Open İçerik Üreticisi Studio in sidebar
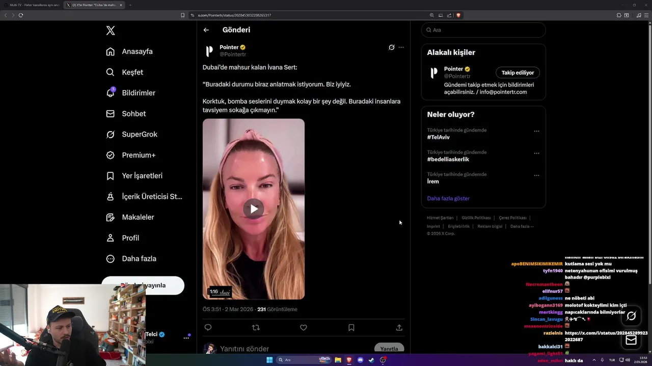This screenshot has height=366, width=652. point(144,196)
